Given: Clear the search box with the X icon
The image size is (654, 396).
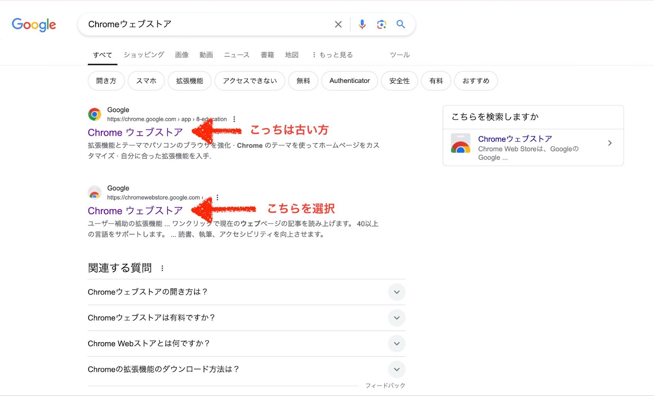Looking at the screenshot, I should tap(338, 24).
